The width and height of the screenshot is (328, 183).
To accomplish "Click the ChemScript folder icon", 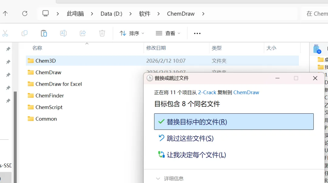I will (x=31, y=107).
